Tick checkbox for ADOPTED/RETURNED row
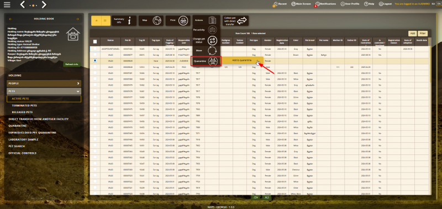Image resolution: width=442 pixels, height=209 pixels. click(x=95, y=49)
